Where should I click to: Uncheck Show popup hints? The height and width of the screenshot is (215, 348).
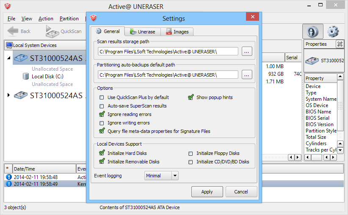click(x=191, y=97)
